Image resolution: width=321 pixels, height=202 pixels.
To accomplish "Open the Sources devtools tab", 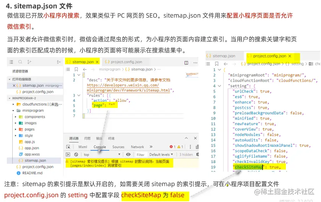I will pyautogui.click(x=118, y=147).
